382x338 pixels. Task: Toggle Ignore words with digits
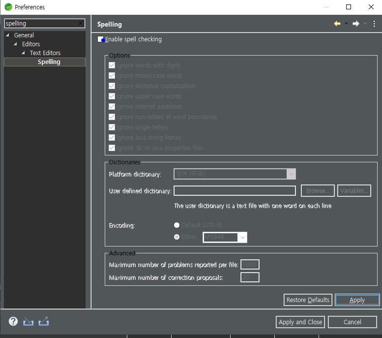[112, 65]
